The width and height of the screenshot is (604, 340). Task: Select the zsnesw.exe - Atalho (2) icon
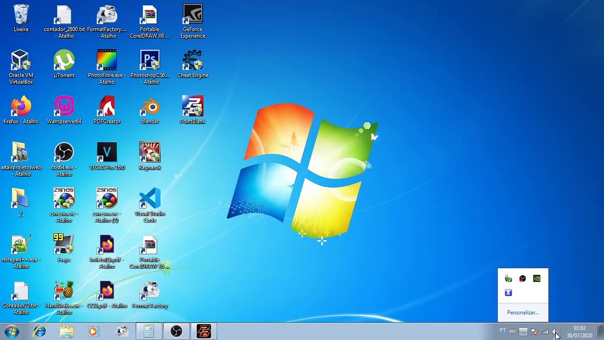coord(107,205)
